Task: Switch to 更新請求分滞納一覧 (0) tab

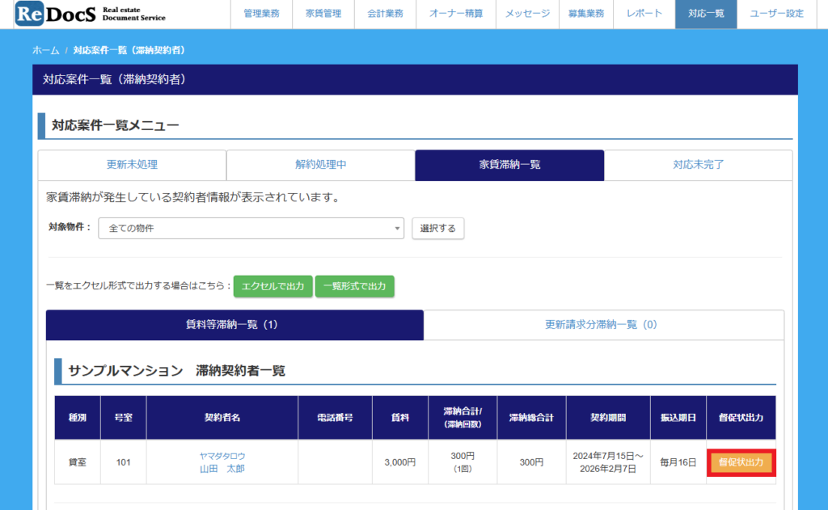Action: click(x=603, y=325)
